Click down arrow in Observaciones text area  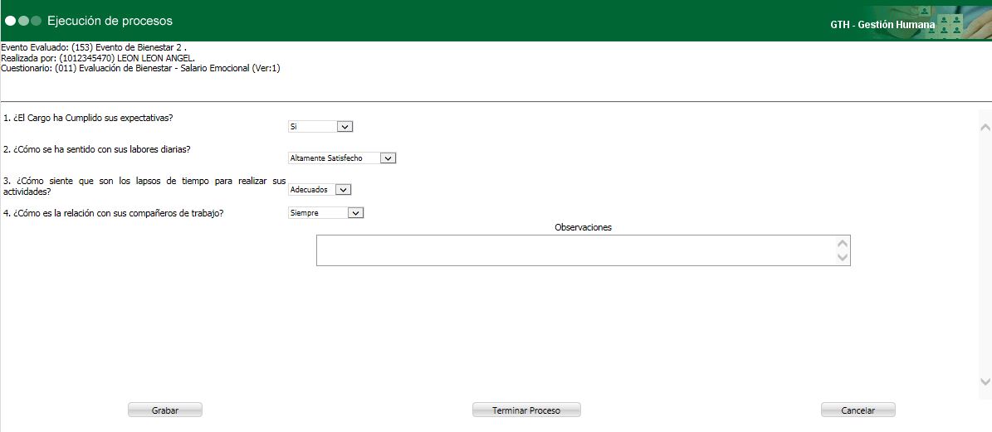[842, 257]
